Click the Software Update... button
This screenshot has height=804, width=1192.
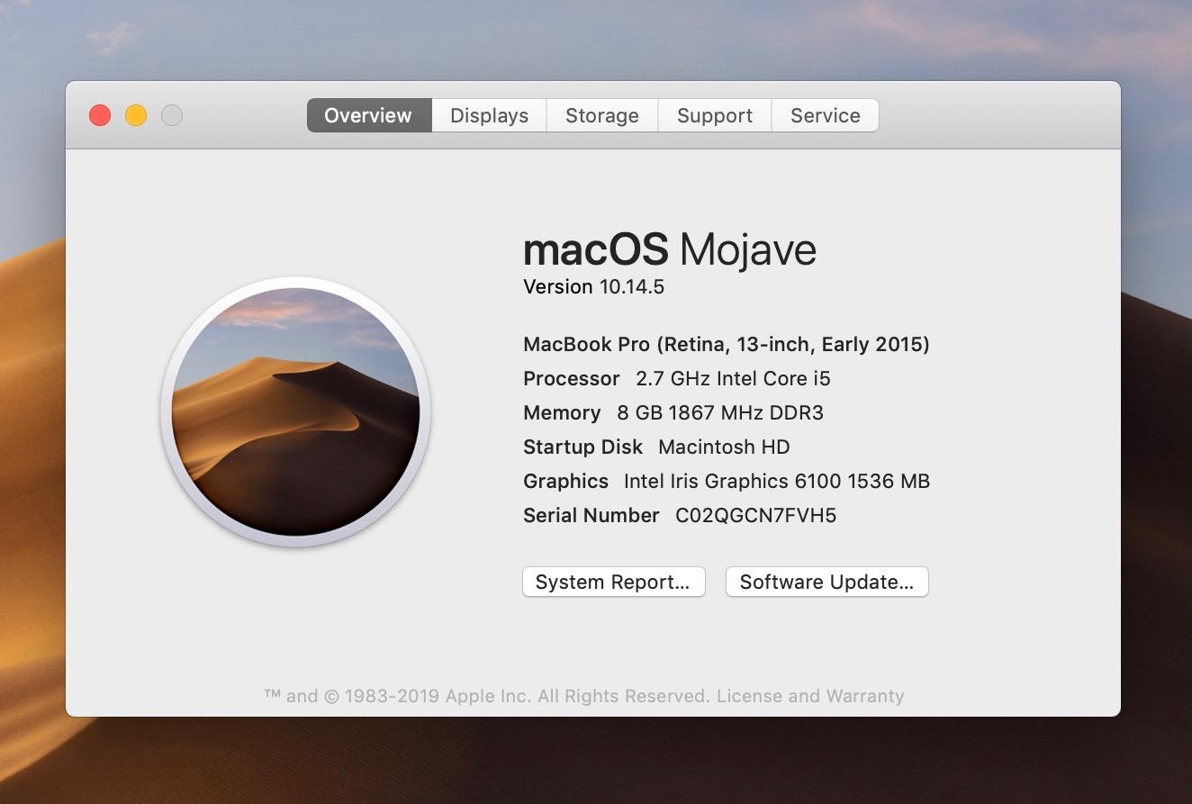(826, 582)
